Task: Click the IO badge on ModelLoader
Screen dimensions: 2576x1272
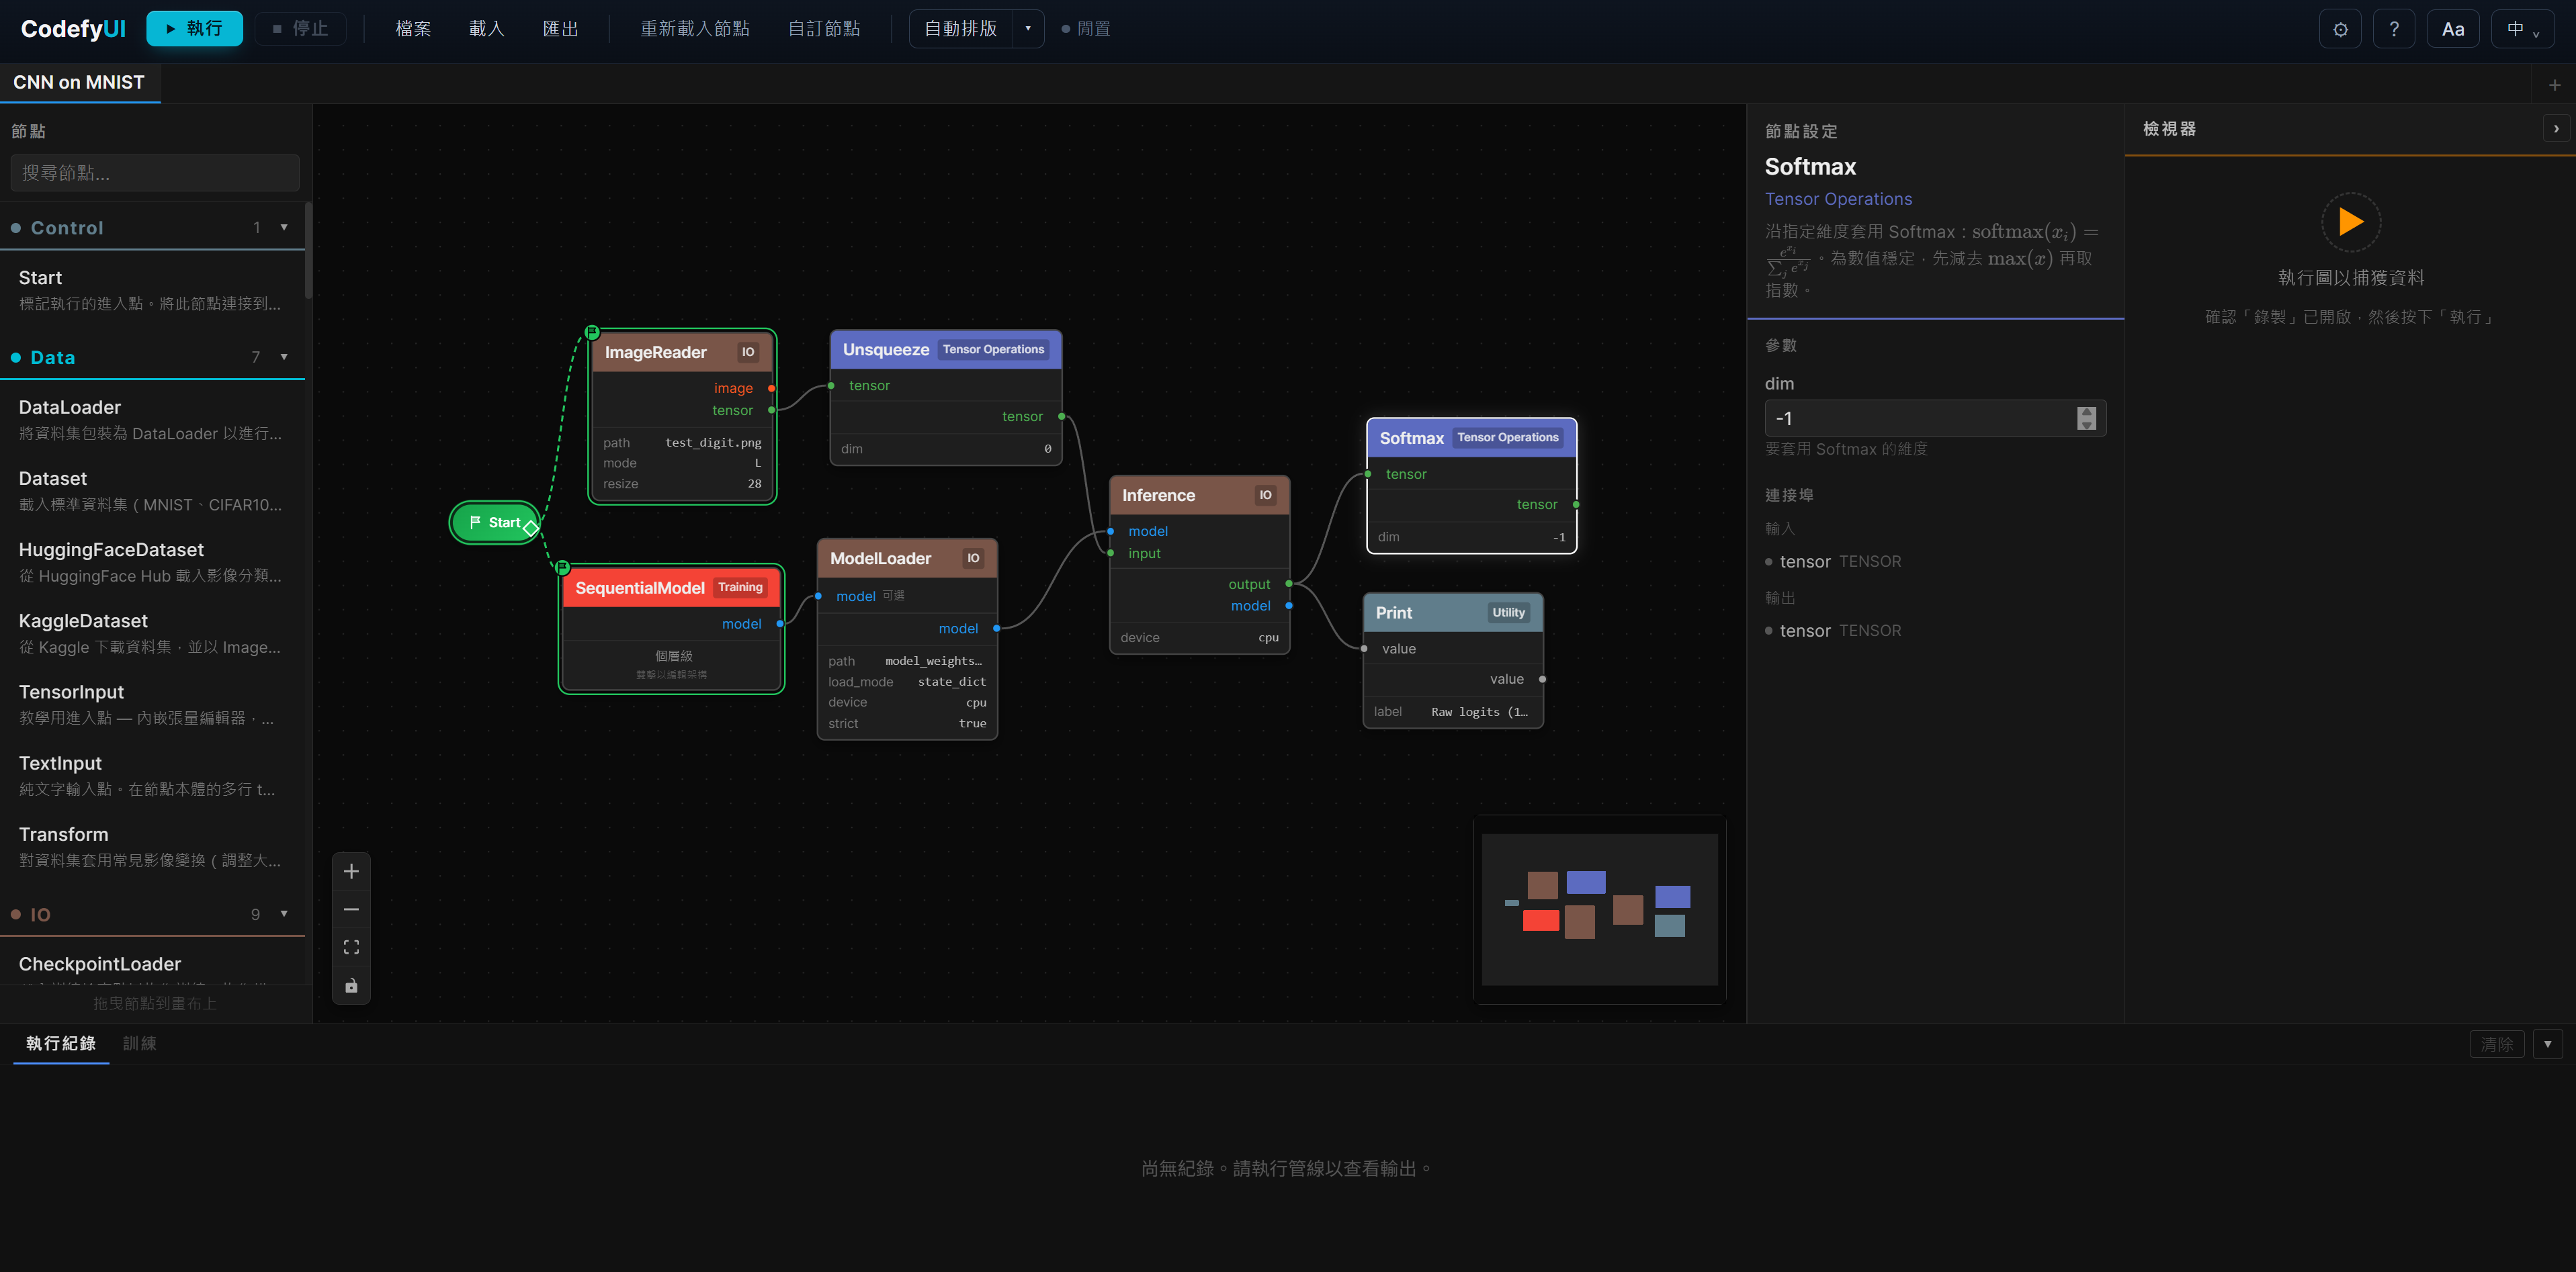Action: click(973, 559)
